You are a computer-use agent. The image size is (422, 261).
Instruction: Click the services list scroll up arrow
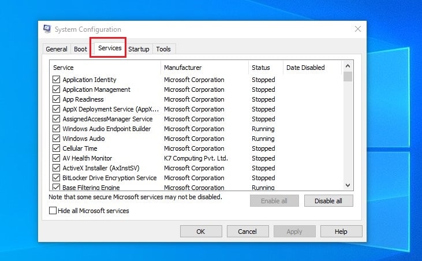(x=348, y=66)
